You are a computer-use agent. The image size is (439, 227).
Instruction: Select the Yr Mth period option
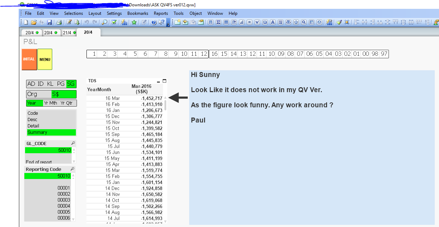(x=50, y=103)
